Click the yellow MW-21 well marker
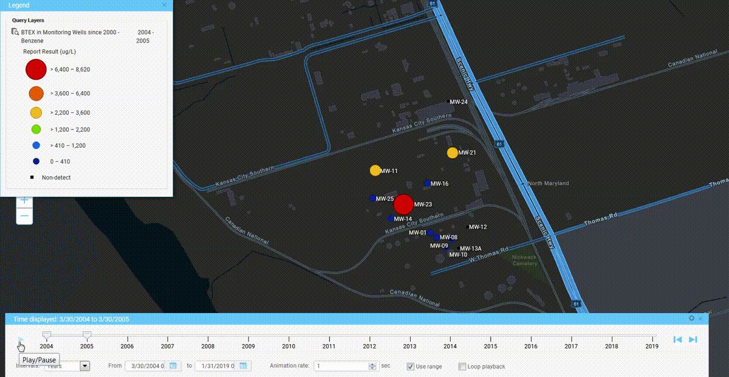This screenshot has height=377, width=729. 452,153
